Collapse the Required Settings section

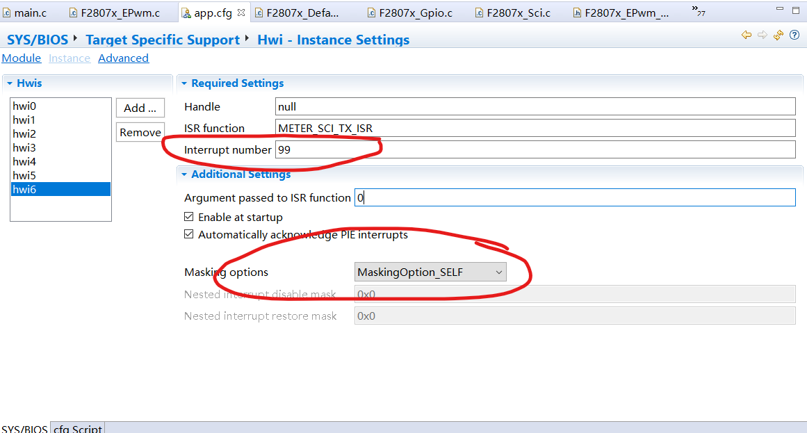[184, 83]
